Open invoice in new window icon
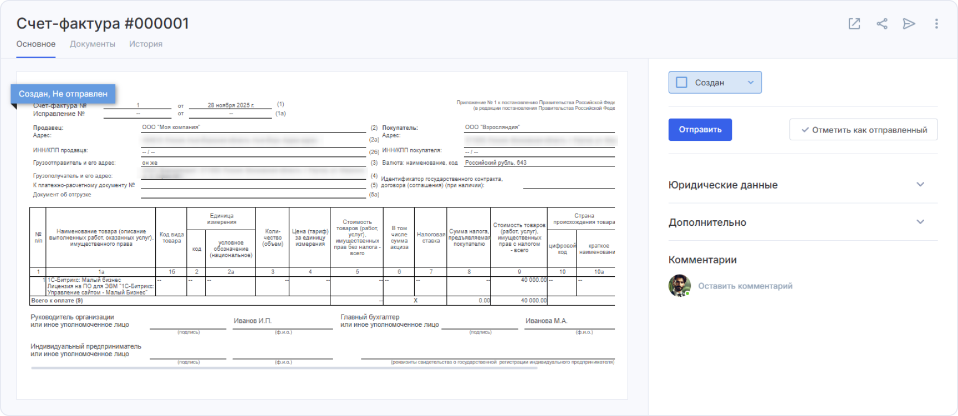Screen dimensions: 958x416 pos(854,24)
